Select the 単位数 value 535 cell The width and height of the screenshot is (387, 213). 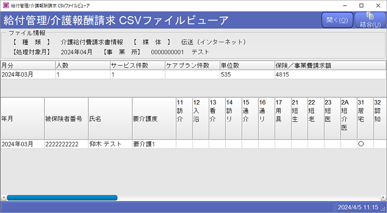pos(247,75)
